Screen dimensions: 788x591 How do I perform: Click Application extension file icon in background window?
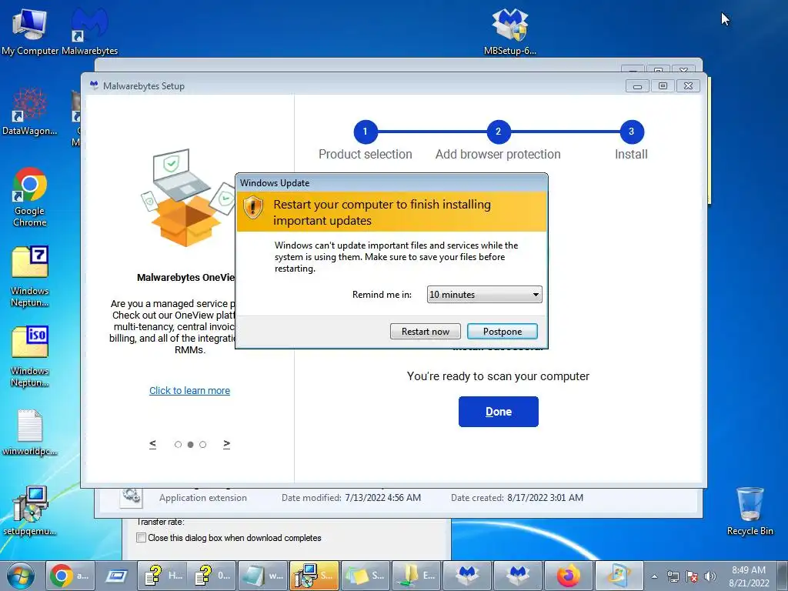[131, 496]
